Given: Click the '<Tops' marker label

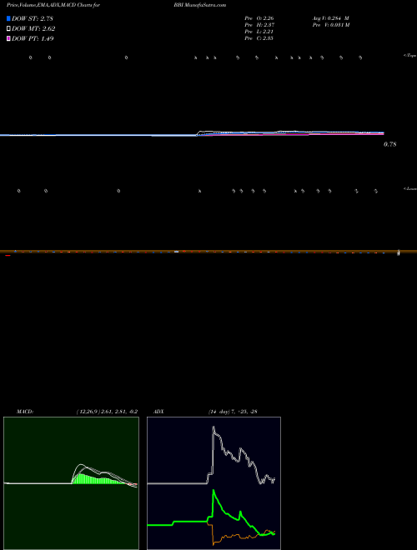Looking at the screenshot, I should pyautogui.click(x=409, y=56).
